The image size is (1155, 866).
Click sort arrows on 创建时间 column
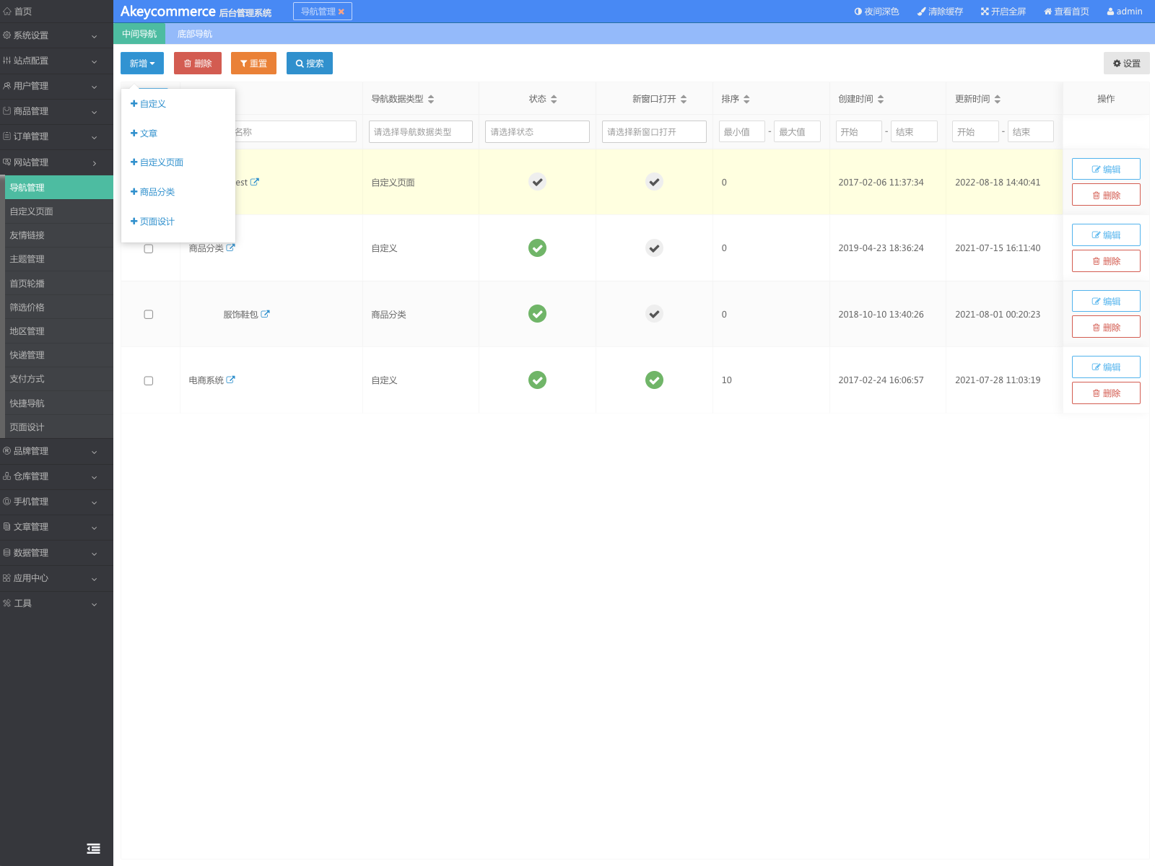coord(881,99)
